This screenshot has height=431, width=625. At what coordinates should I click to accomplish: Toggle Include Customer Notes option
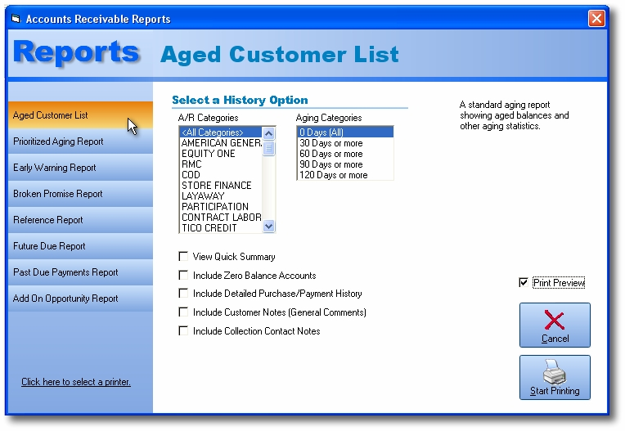coord(183,312)
